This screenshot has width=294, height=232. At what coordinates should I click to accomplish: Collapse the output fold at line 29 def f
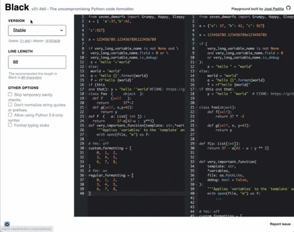click(x=197, y=144)
